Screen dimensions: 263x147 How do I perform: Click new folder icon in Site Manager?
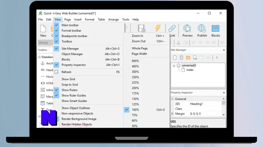(188, 57)
